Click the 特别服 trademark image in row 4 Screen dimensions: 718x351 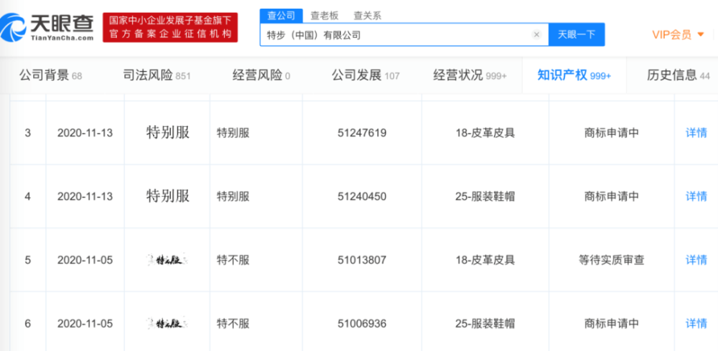tap(167, 197)
